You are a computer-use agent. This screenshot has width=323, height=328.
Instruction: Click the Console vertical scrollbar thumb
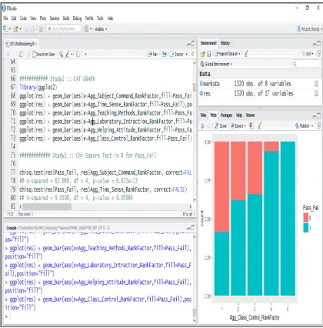(195, 313)
